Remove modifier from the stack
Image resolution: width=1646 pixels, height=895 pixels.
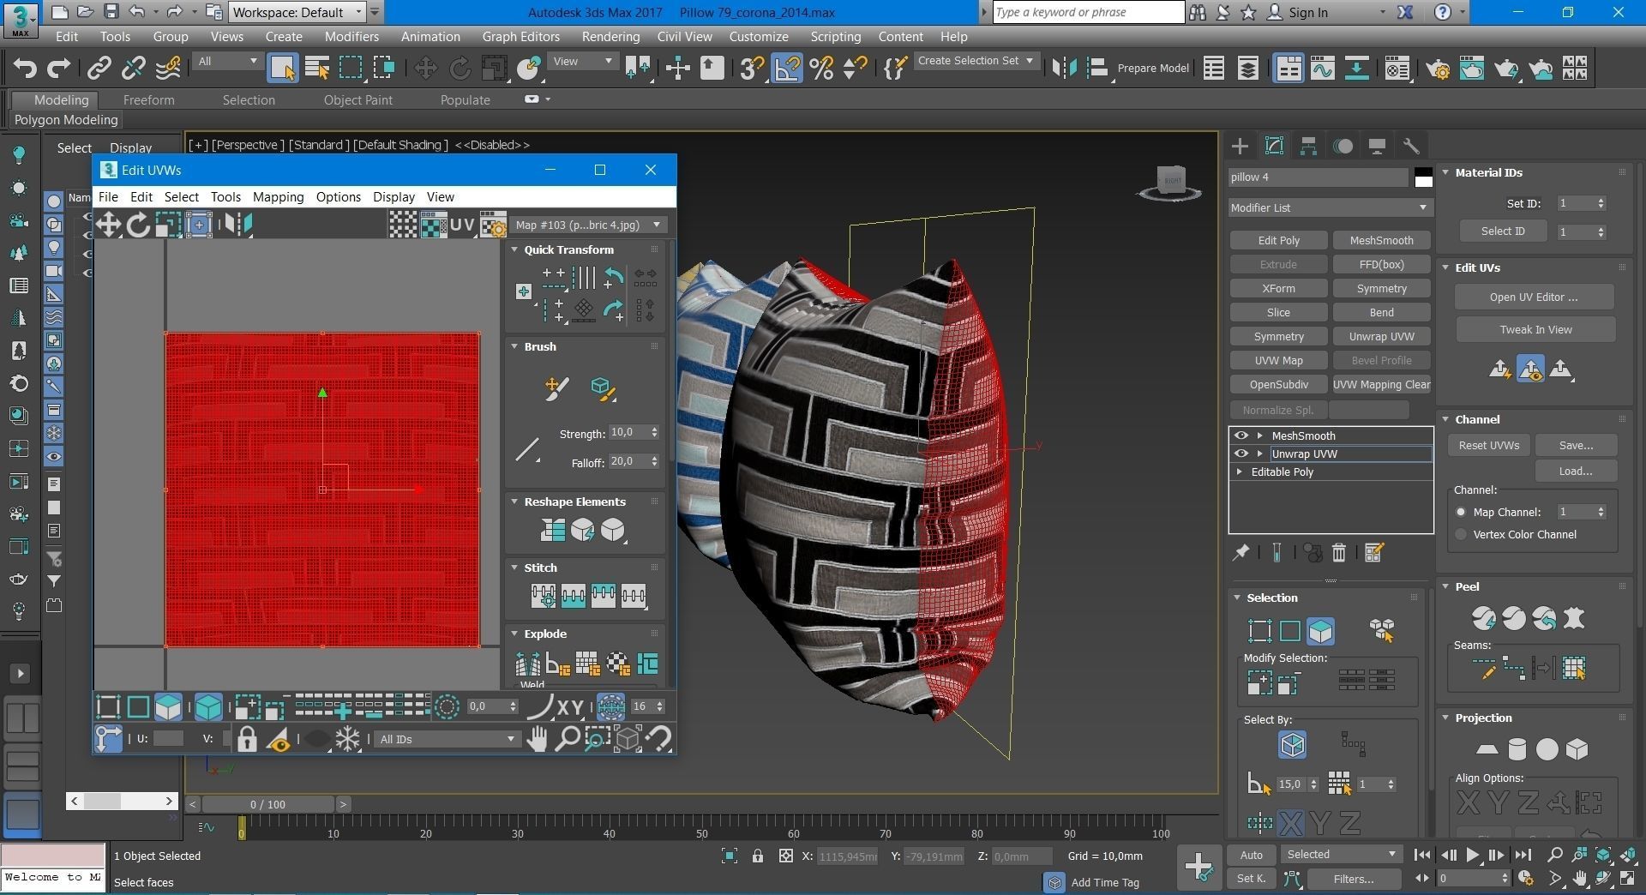[x=1339, y=553]
